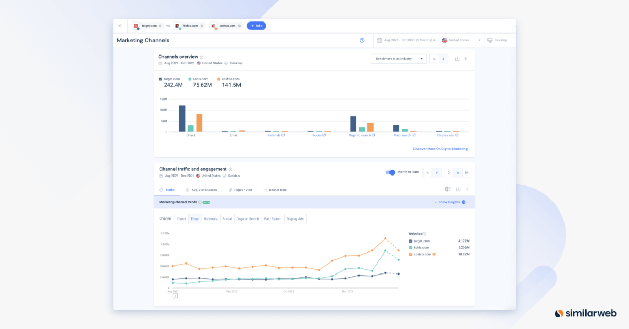Image resolution: width=629 pixels, height=329 pixels.
Task: Add Channels overview to dashboard with plus icon
Action: (x=465, y=59)
